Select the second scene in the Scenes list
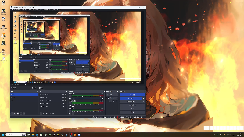 tap(24, 97)
